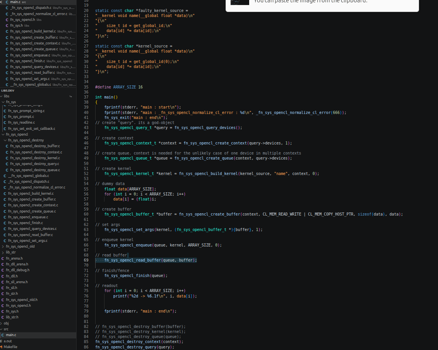Viewport: 438px width, 350px height.
Task: Click CL_MEM_COPY_HOST_PTR flag in code
Action: pyautogui.click(x=331, y=214)
